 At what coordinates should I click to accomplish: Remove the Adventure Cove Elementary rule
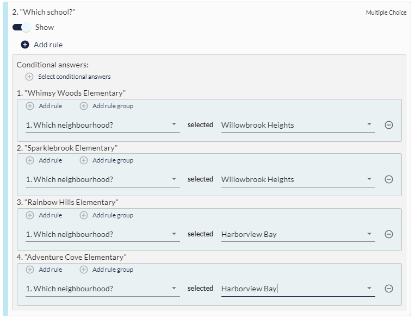pos(388,289)
